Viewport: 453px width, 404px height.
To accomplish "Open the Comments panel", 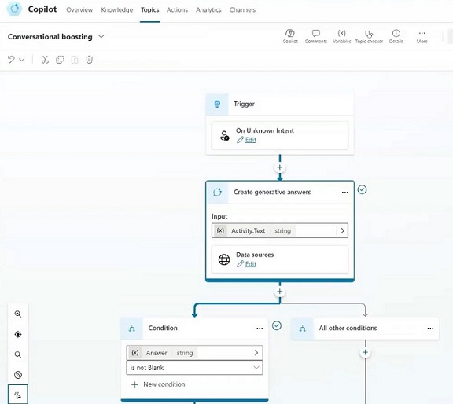I will (x=316, y=36).
